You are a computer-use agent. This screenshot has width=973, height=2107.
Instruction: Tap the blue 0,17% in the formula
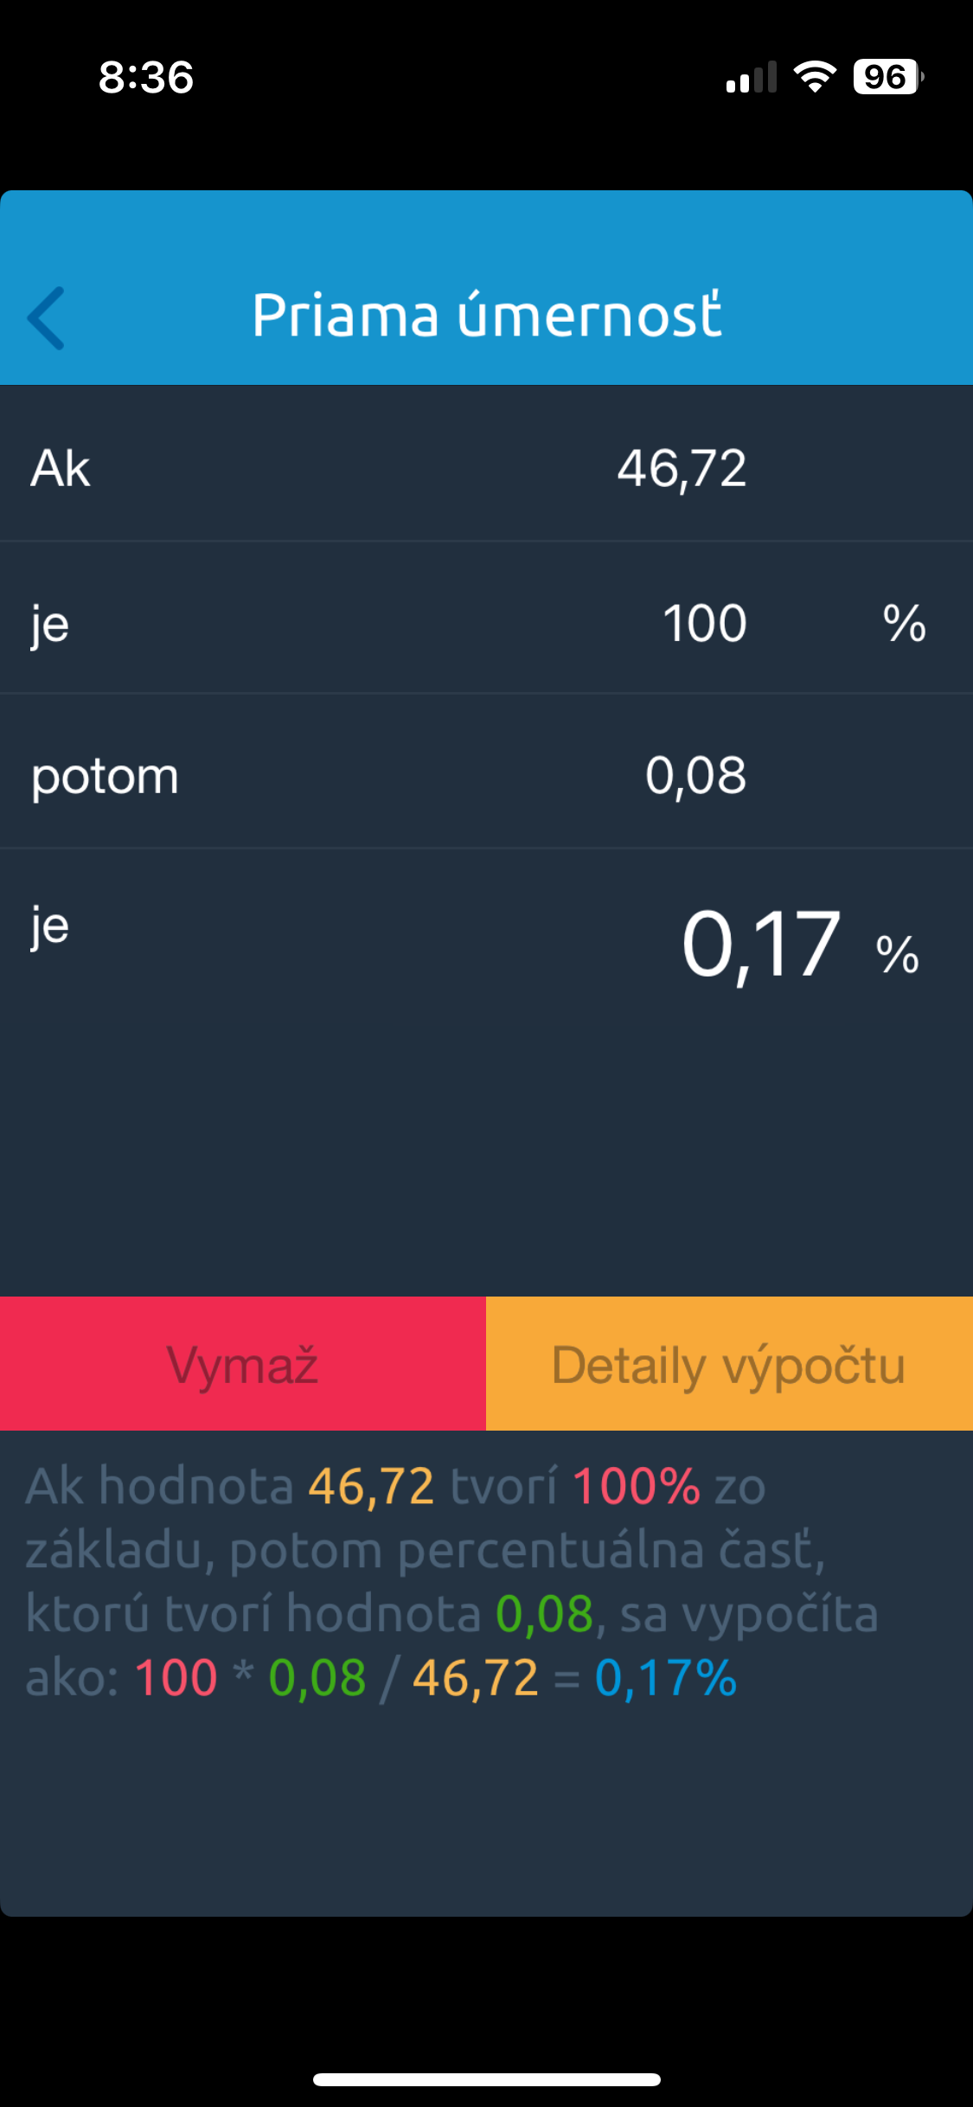click(665, 1679)
